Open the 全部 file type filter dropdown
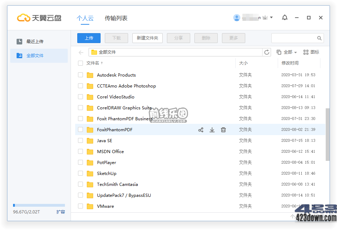 pos(287,52)
